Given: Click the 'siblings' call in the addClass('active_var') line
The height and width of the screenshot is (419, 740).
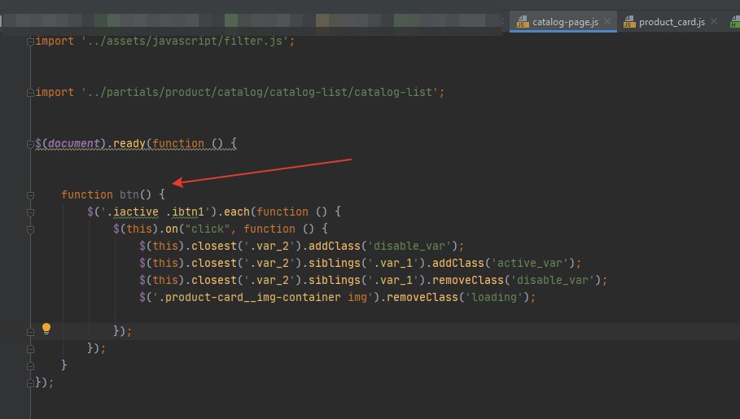Looking at the screenshot, I should (x=334, y=263).
